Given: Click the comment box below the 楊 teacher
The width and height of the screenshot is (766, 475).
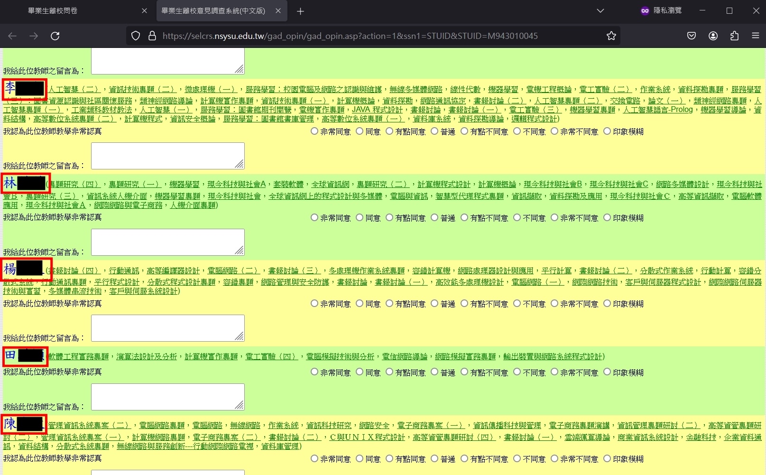Looking at the screenshot, I should 168,328.
